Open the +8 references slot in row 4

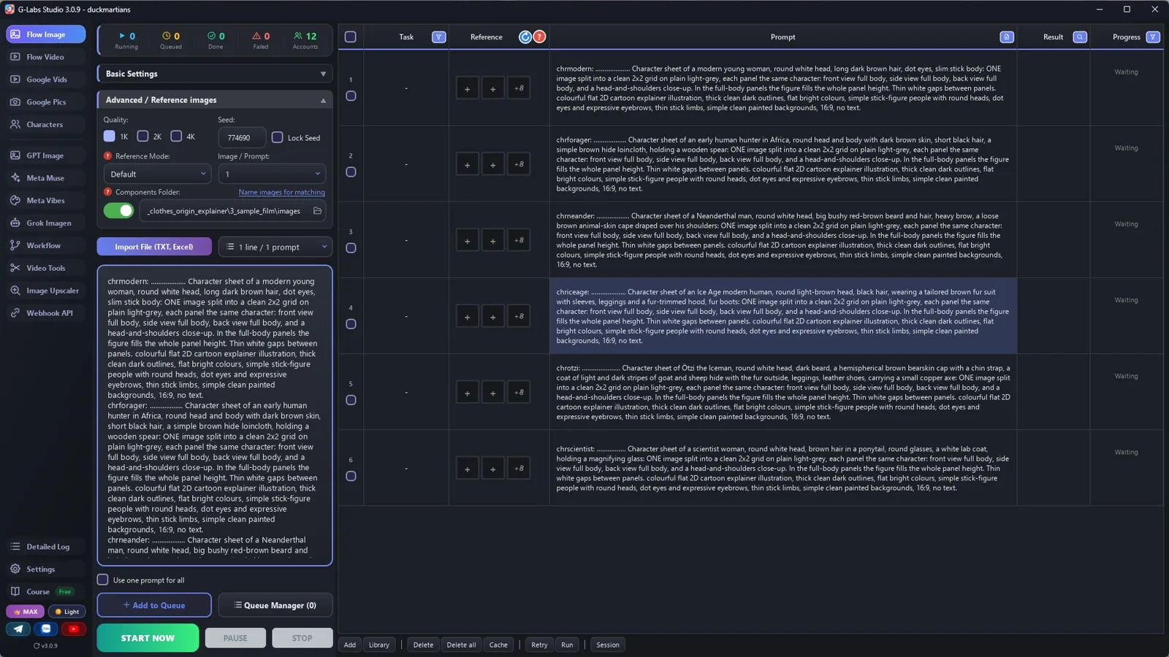[x=519, y=317]
